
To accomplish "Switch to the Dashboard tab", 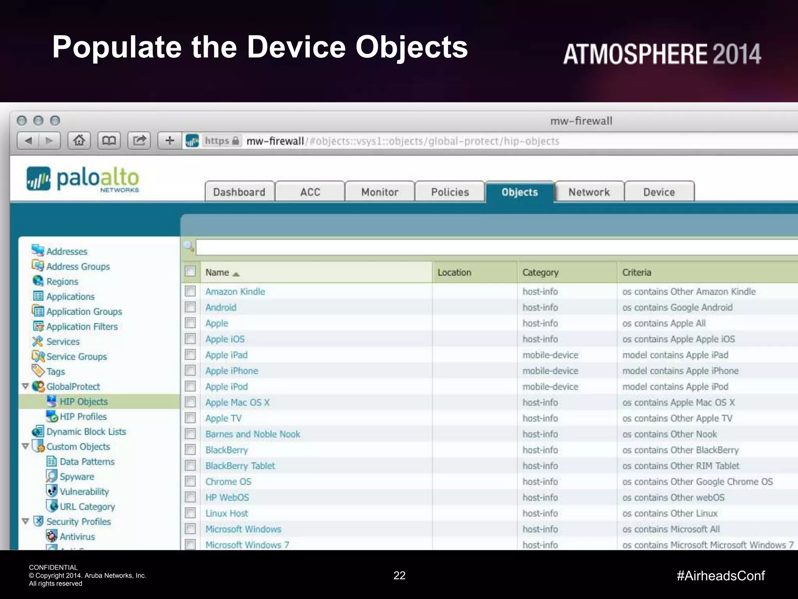I will pyautogui.click(x=239, y=192).
